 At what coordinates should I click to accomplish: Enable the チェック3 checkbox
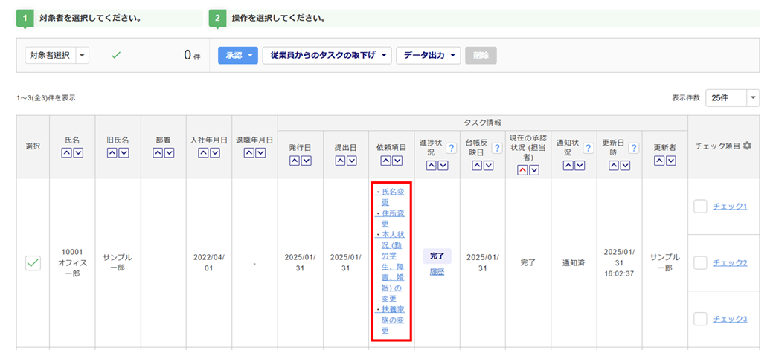(700, 319)
